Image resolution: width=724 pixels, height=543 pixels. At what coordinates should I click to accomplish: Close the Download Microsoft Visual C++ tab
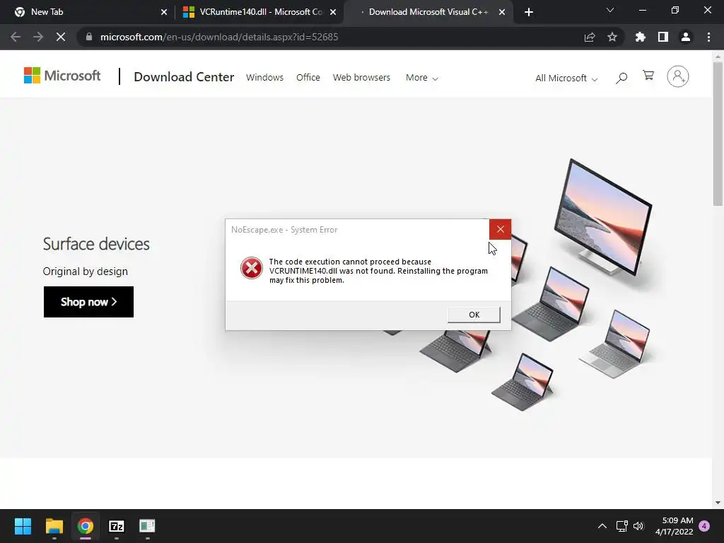pyautogui.click(x=502, y=12)
